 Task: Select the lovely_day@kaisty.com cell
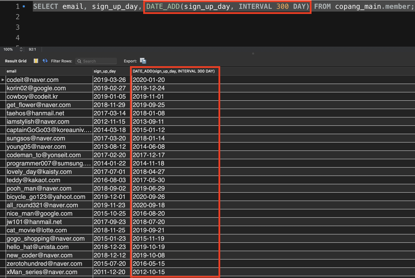point(49,172)
